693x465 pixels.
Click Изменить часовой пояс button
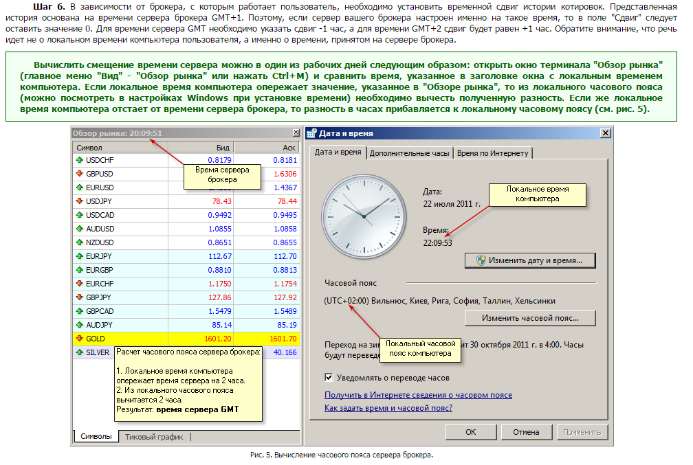pos(530,318)
